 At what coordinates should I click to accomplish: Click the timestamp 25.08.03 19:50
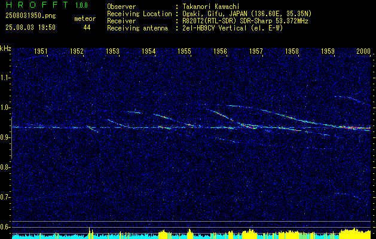point(30,27)
